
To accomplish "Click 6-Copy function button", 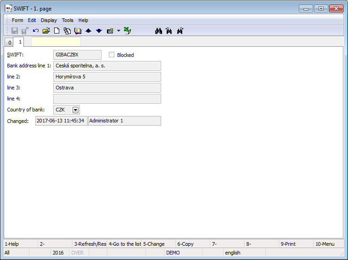I will [193, 244].
